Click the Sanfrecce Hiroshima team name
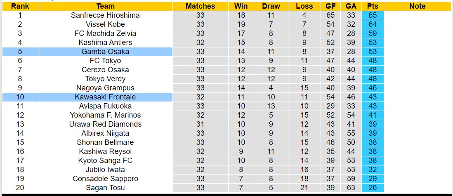This screenshot has width=453, height=196. [x=105, y=15]
